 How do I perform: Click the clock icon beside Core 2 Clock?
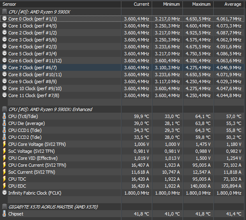5,33
